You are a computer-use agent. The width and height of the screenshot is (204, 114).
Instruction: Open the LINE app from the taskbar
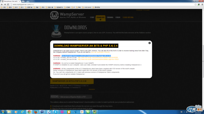88,112
